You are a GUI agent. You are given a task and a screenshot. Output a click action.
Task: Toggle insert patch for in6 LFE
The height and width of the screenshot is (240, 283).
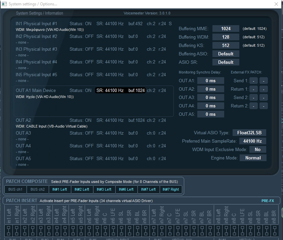pyautogui.click(x=113, y=230)
